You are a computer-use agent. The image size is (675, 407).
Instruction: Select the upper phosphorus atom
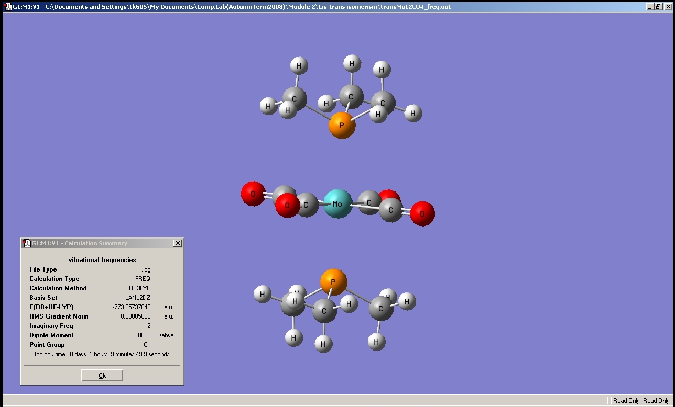click(x=342, y=126)
